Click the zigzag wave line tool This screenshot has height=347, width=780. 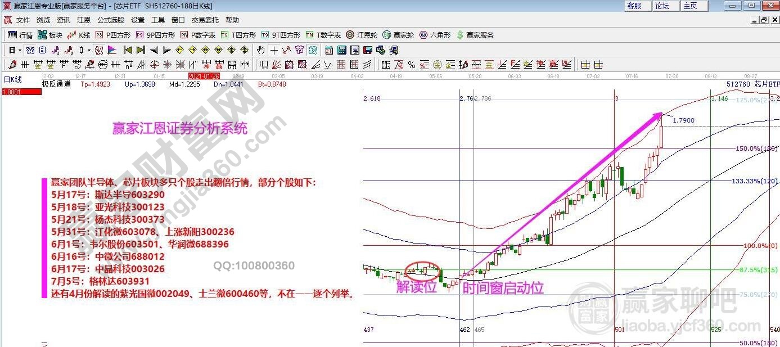point(328,65)
